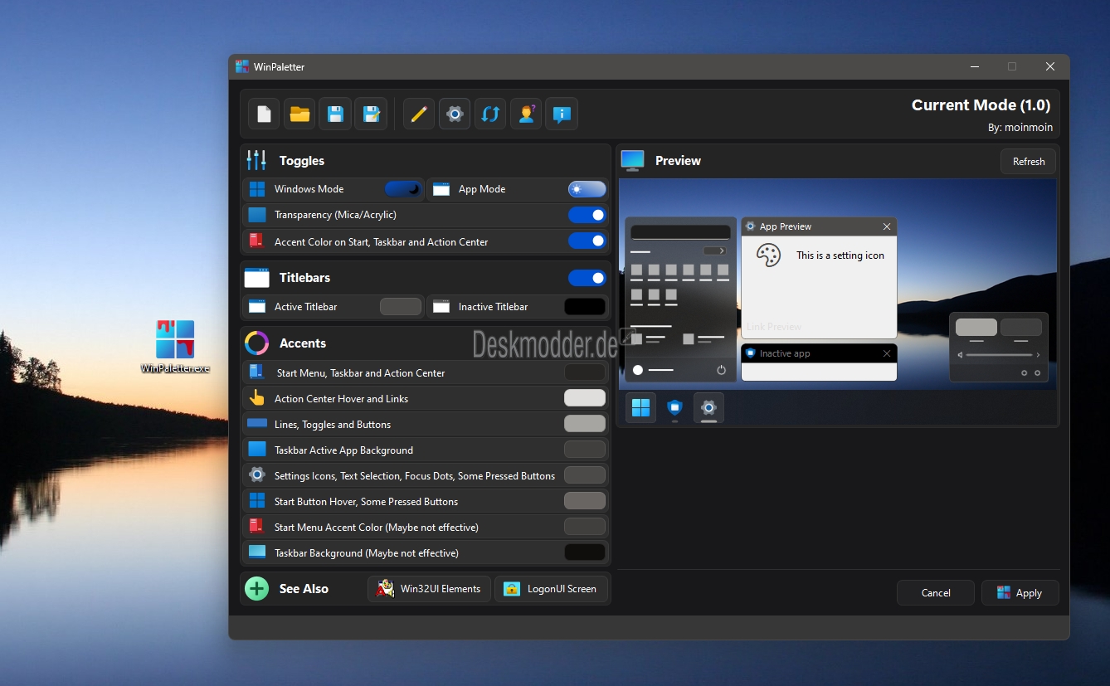Click the preview Start menu search bar
The height and width of the screenshot is (686, 1110).
[x=680, y=232]
